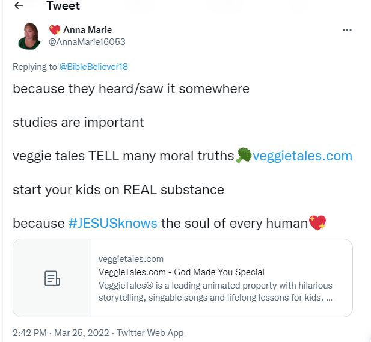
Task: Click the "studies are important" text line
Action: (78, 123)
